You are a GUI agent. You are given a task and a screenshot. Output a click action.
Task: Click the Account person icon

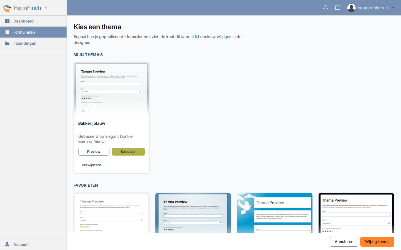coord(7,244)
